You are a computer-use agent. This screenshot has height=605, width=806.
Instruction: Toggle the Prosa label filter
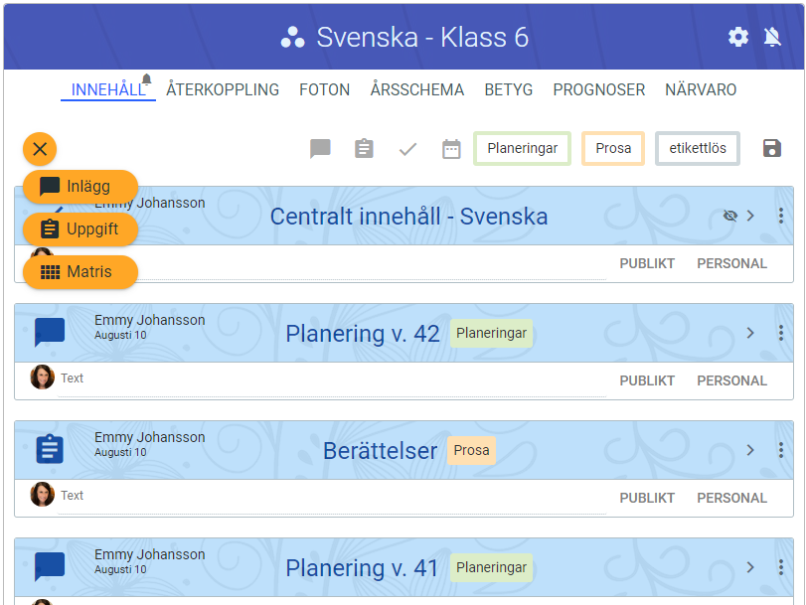tap(613, 149)
